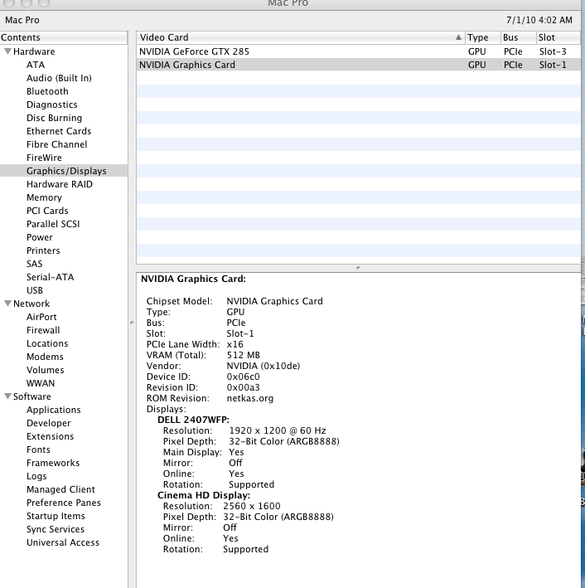This screenshot has height=588, width=585.
Task: Select Startup Items
Action: (x=56, y=516)
